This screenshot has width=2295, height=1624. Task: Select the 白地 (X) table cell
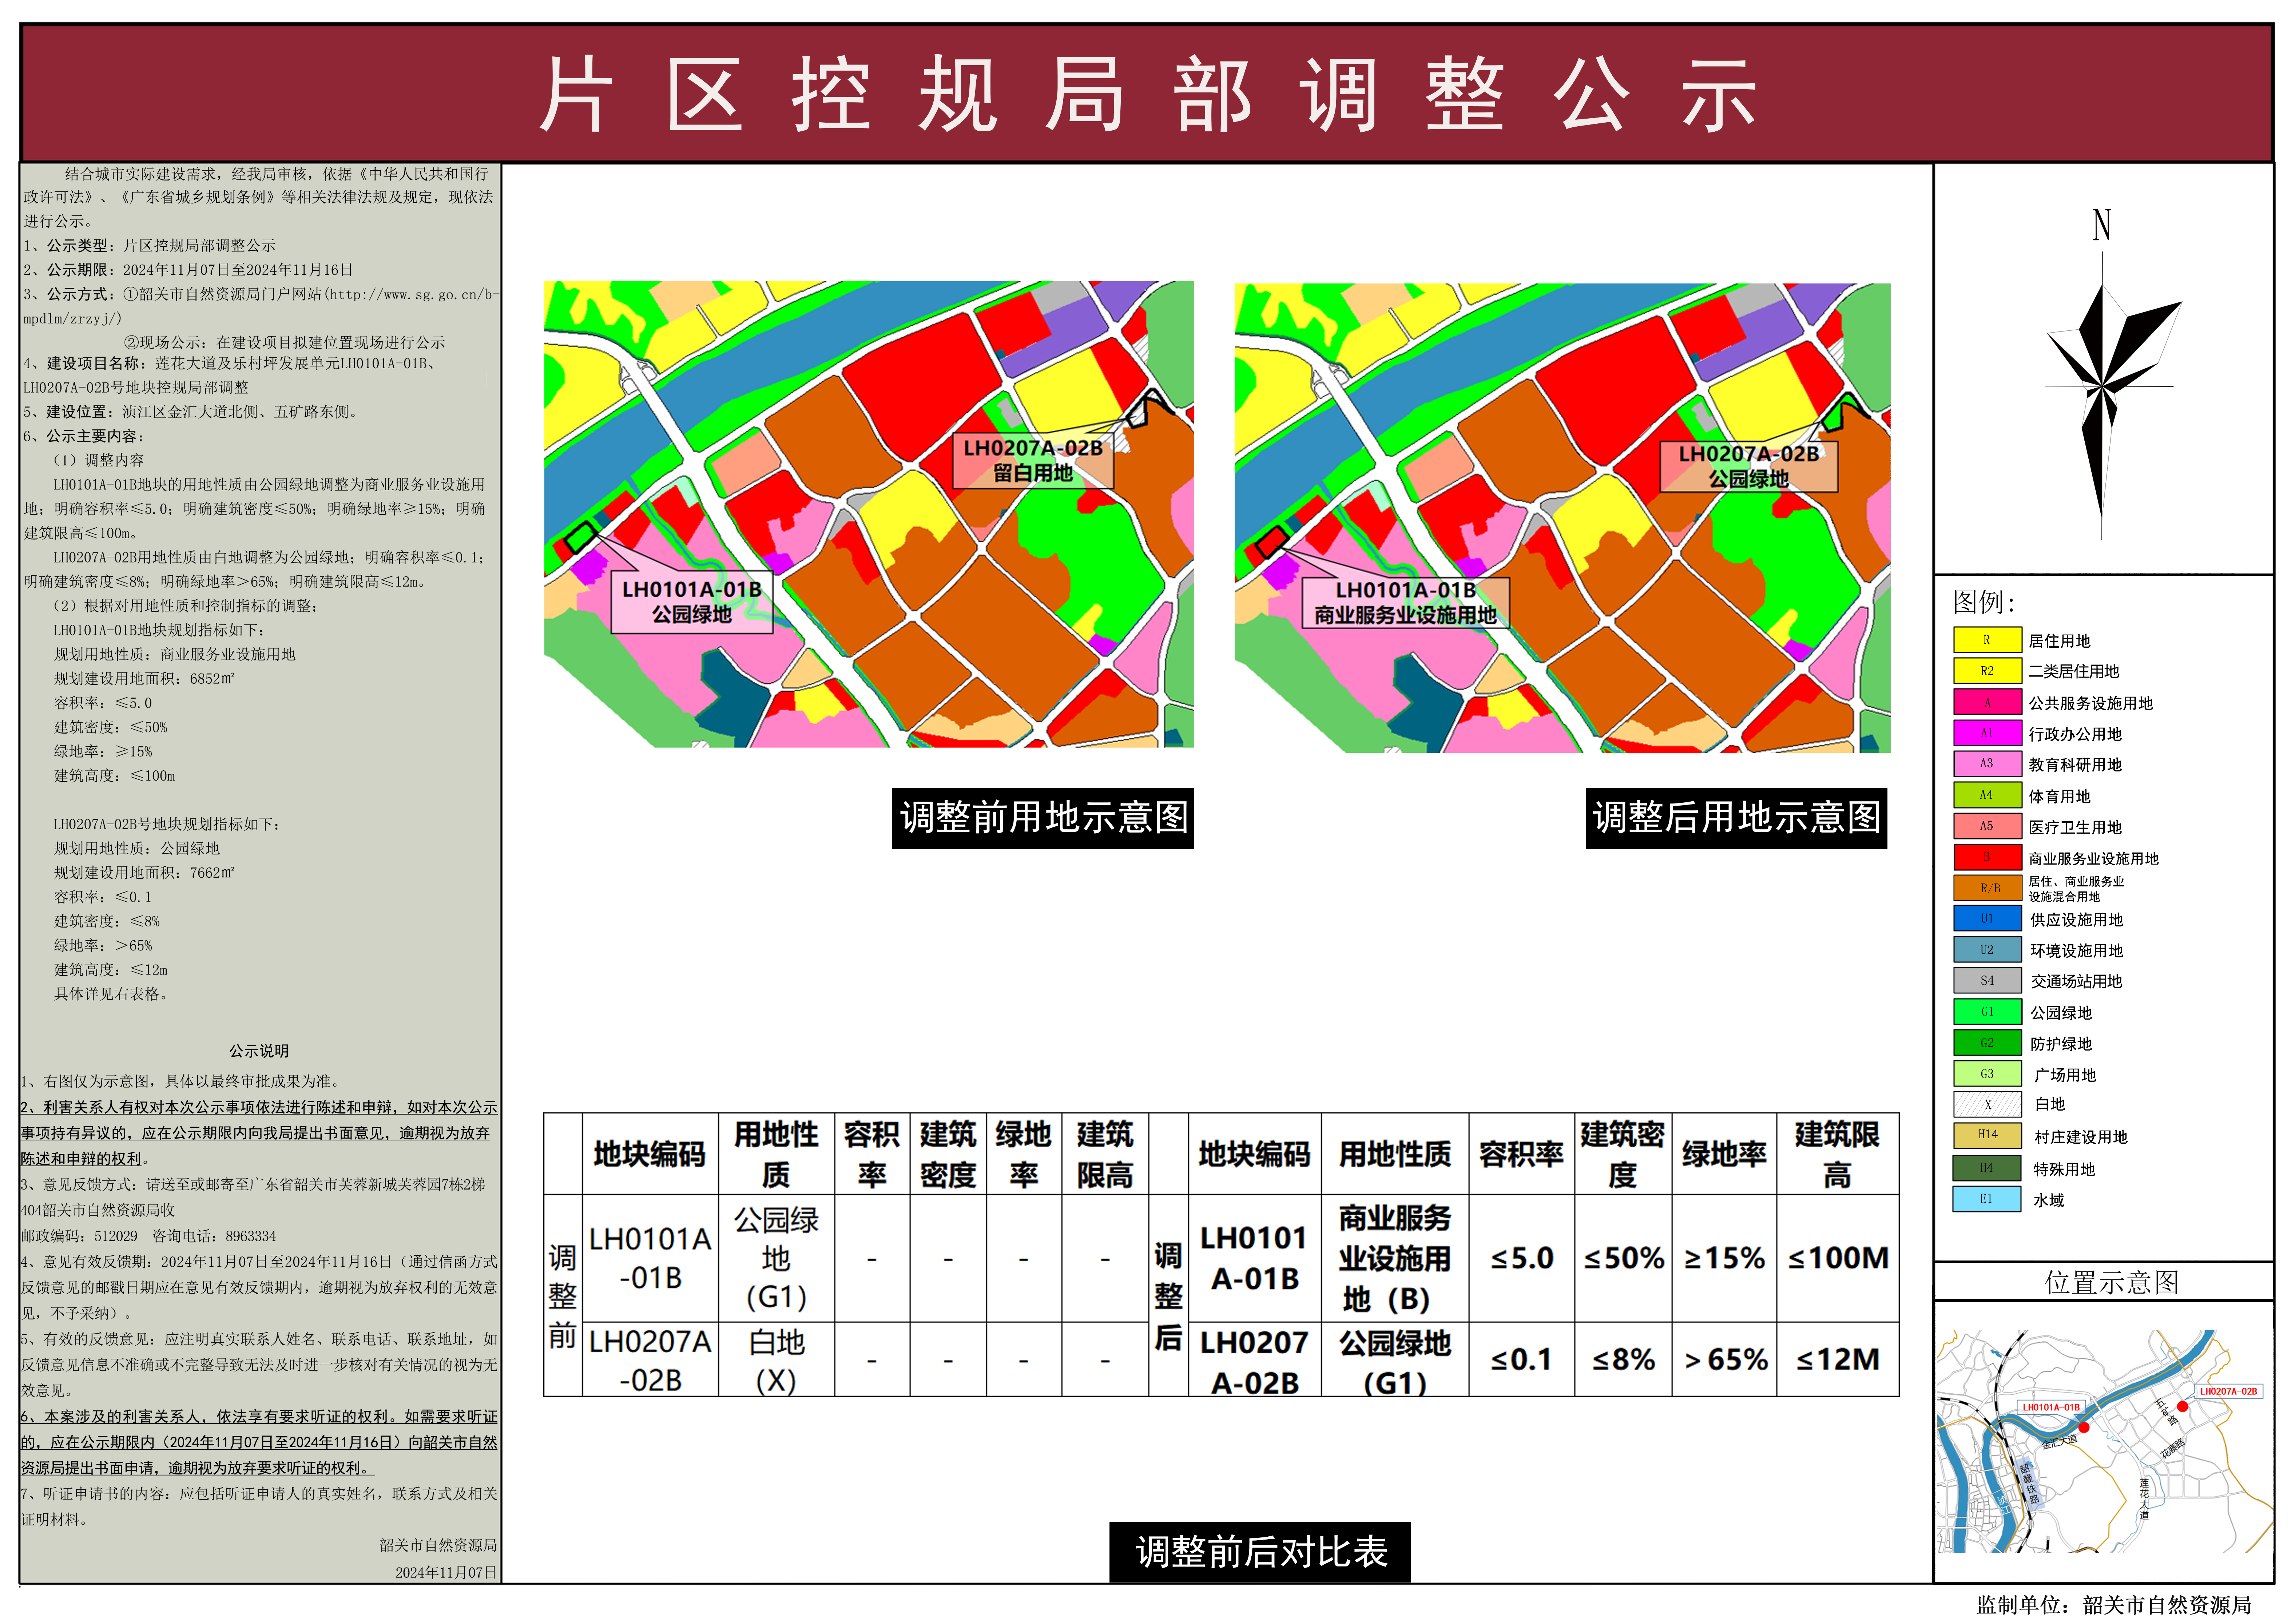point(776,1360)
